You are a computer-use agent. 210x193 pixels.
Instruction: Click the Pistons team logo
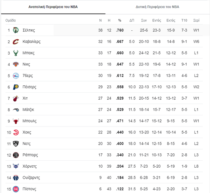click(x=16, y=189)
